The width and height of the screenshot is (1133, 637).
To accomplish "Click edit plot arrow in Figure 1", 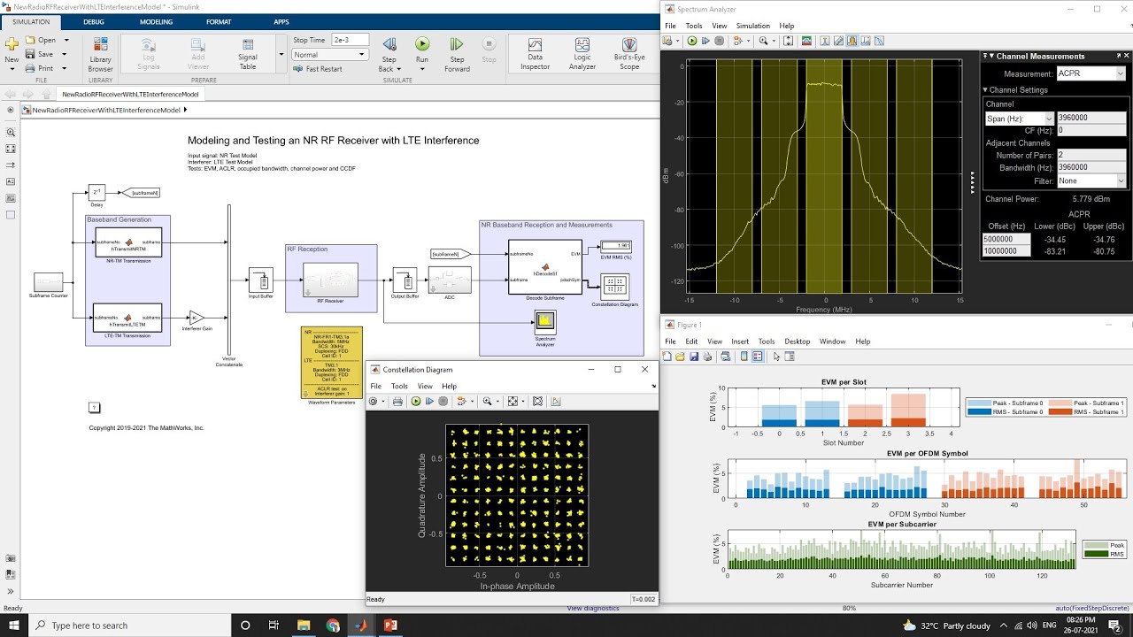I will [x=776, y=357].
